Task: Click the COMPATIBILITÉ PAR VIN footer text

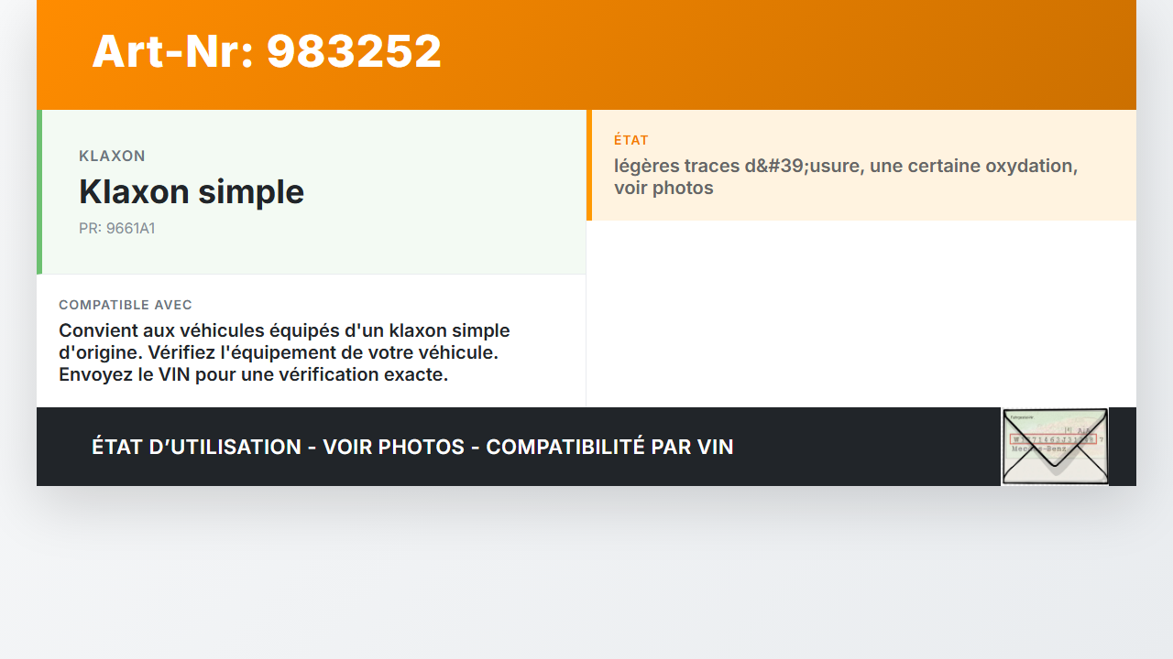Action: (609, 447)
